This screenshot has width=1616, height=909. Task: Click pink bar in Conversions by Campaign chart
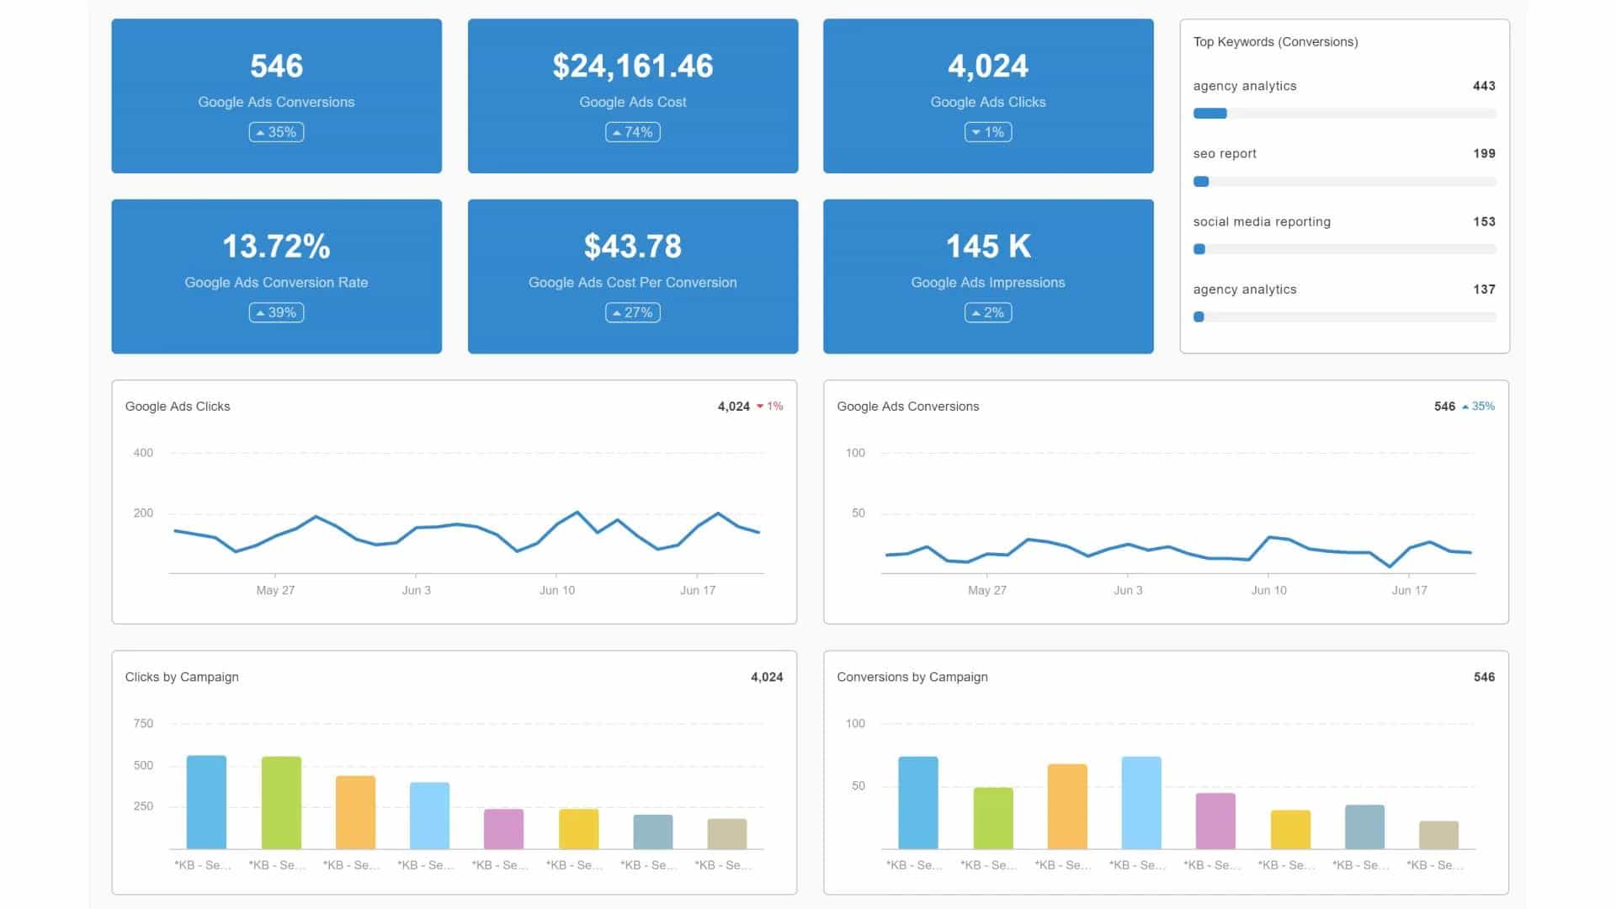1215,820
